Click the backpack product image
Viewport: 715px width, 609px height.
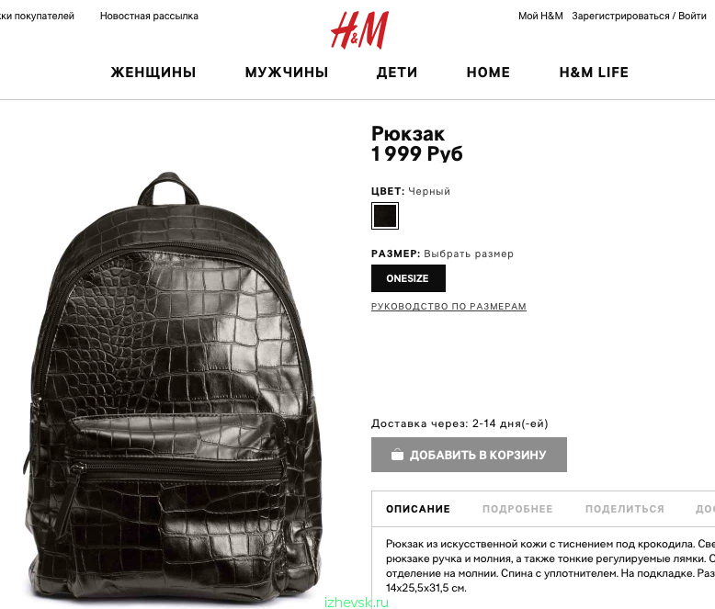pos(173,385)
